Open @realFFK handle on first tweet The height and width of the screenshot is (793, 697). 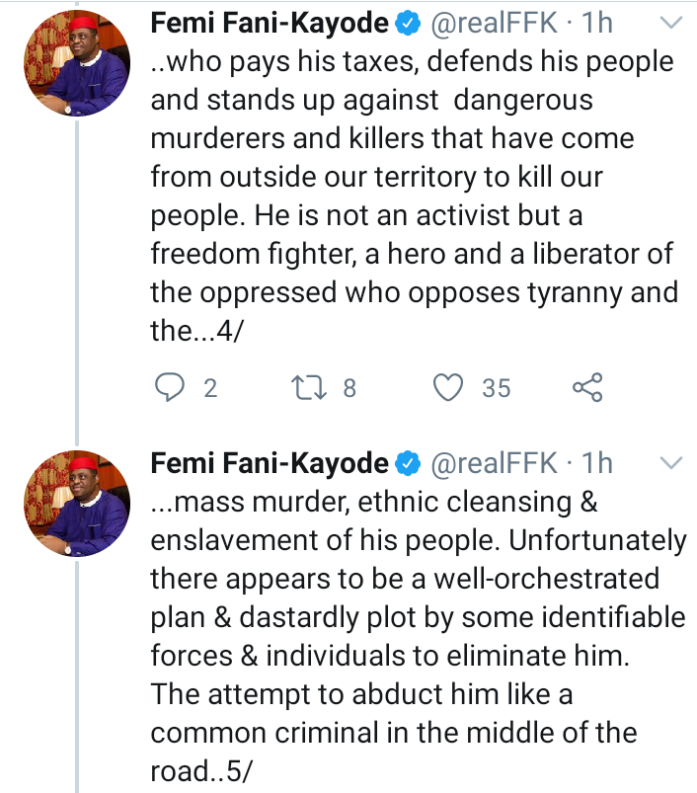pos(494,24)
